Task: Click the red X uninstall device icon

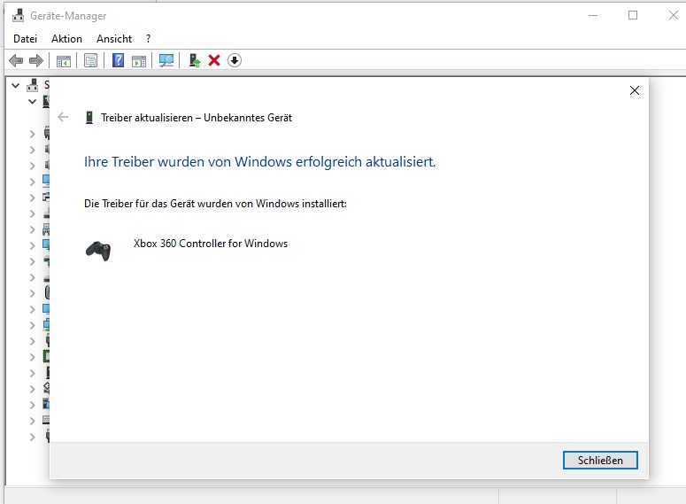Action: point(214,60)
